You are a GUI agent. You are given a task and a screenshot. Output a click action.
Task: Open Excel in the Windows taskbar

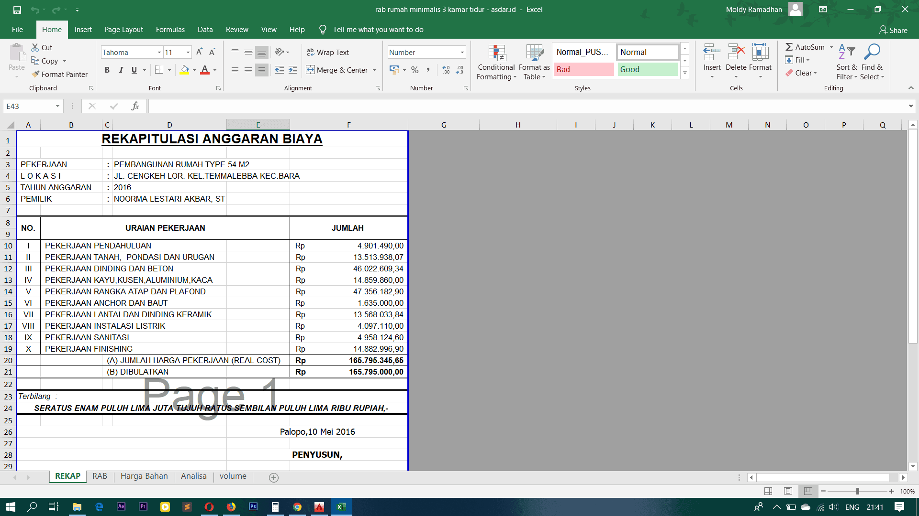pos(341,506)
